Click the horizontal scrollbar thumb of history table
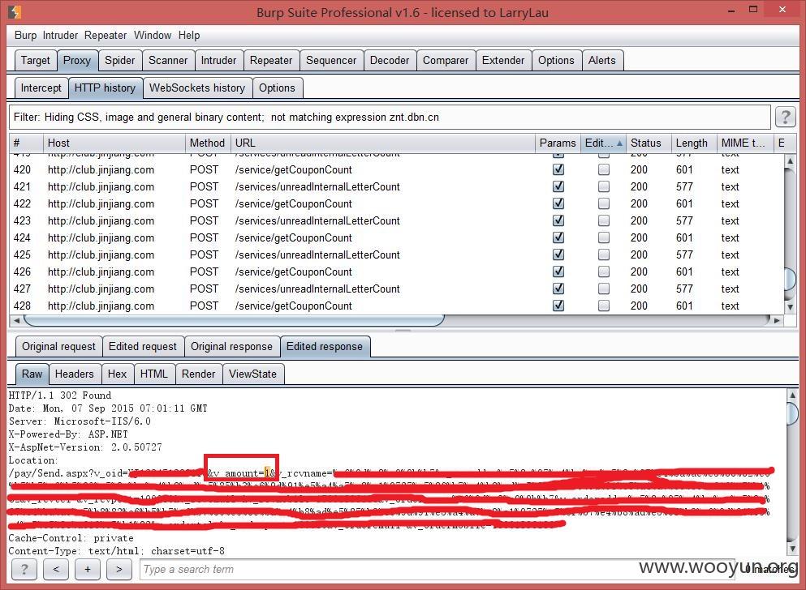 [234, 321]
